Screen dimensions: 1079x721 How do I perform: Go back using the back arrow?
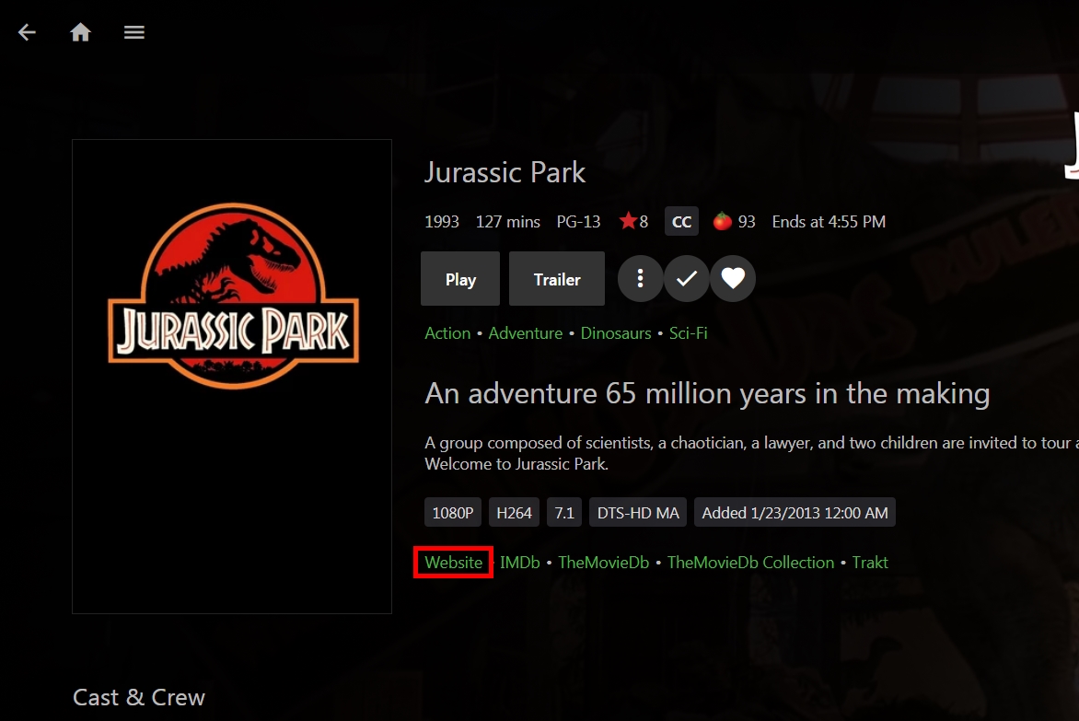point(27,32)
